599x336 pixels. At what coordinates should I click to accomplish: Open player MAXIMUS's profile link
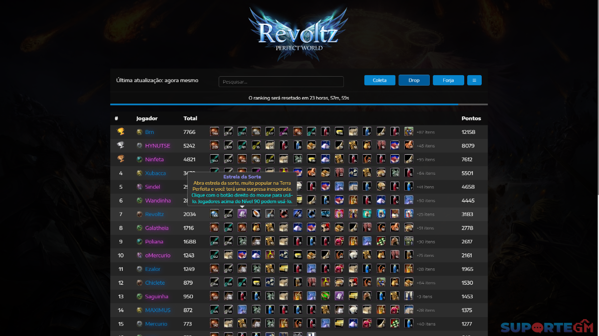pyautogui.click(x=158, y=310)
